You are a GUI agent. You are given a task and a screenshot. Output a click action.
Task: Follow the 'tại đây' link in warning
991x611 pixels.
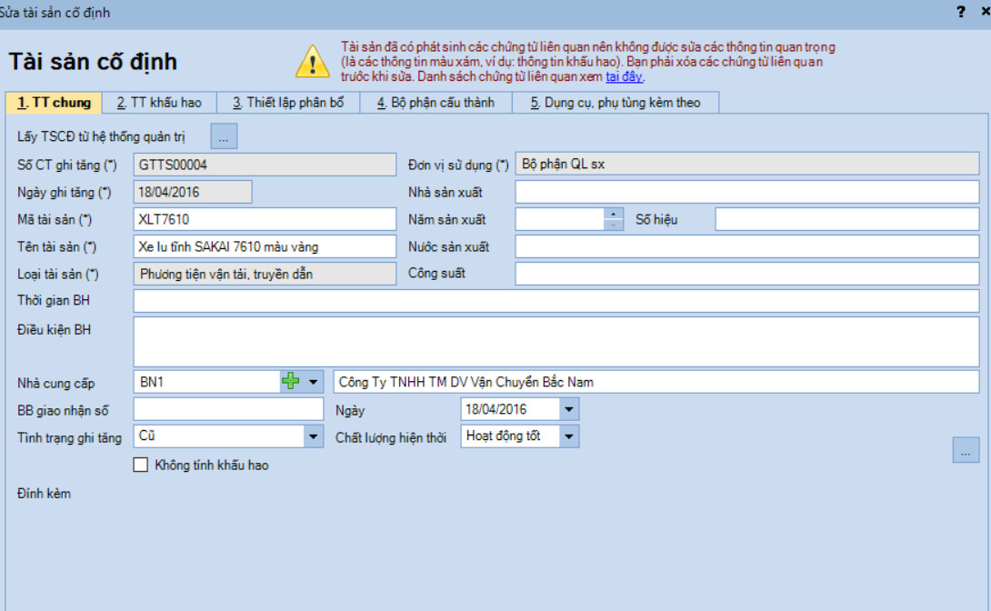[x=624, y=76]
